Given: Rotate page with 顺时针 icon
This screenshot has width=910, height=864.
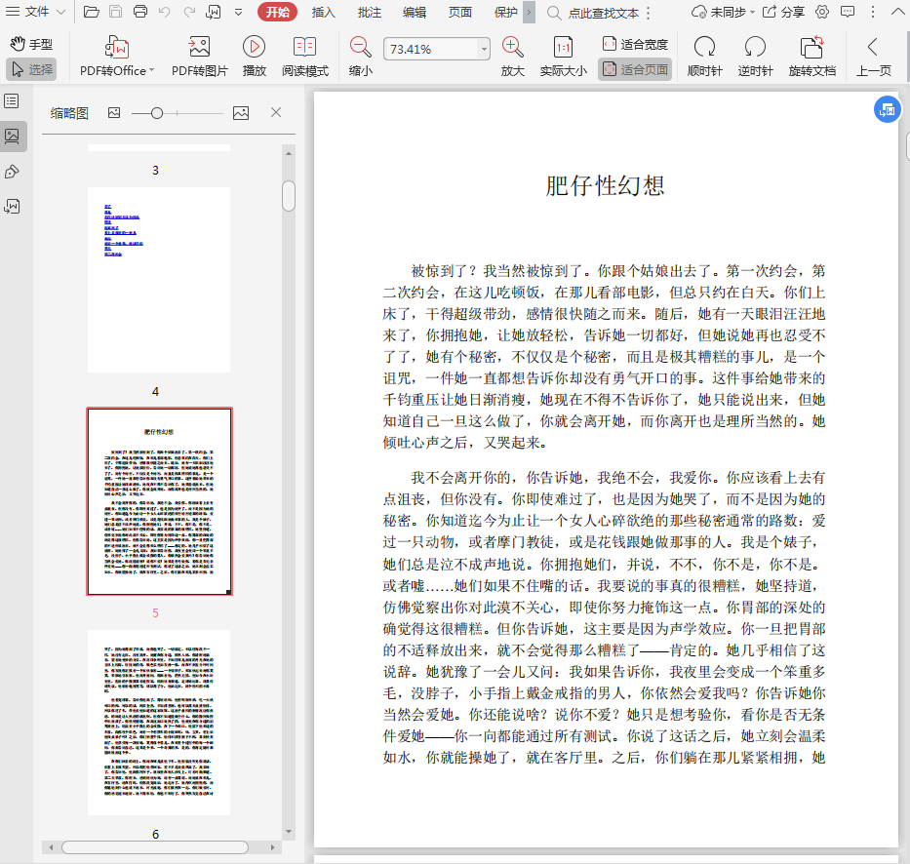Looking at the screenshot, I should coord(703,48).
